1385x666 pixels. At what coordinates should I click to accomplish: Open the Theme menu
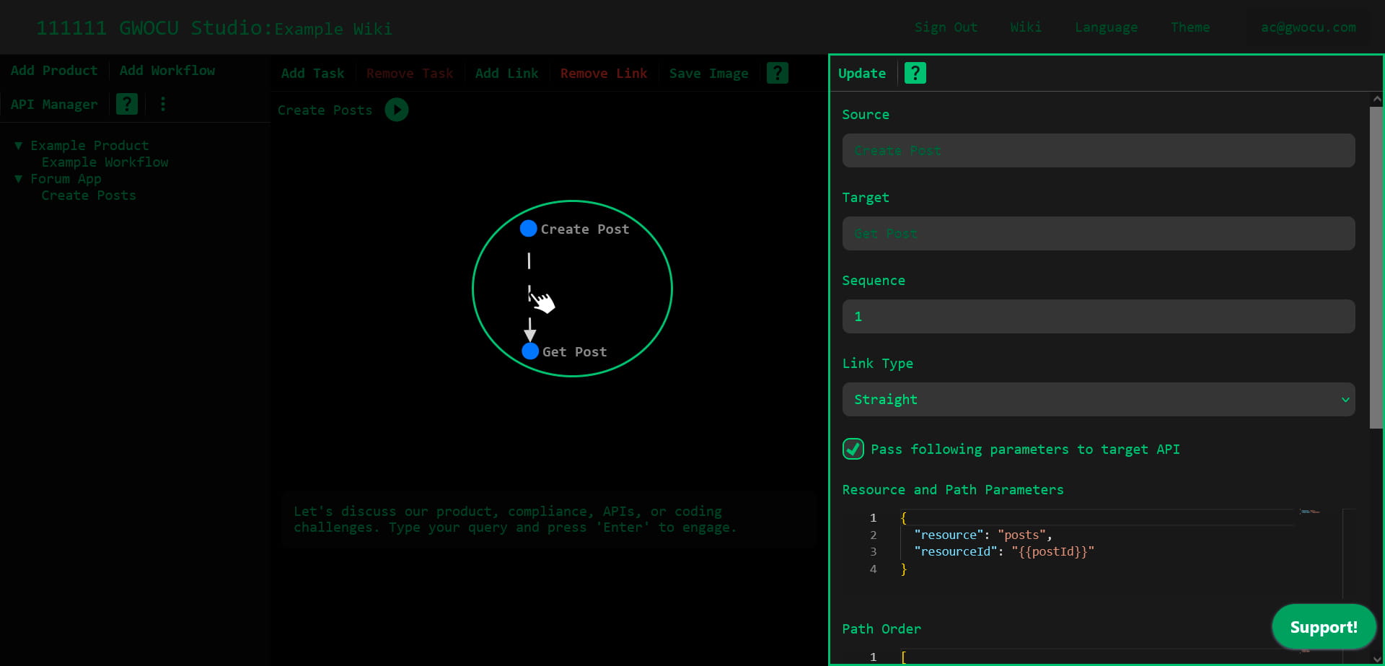[1190, 27]
